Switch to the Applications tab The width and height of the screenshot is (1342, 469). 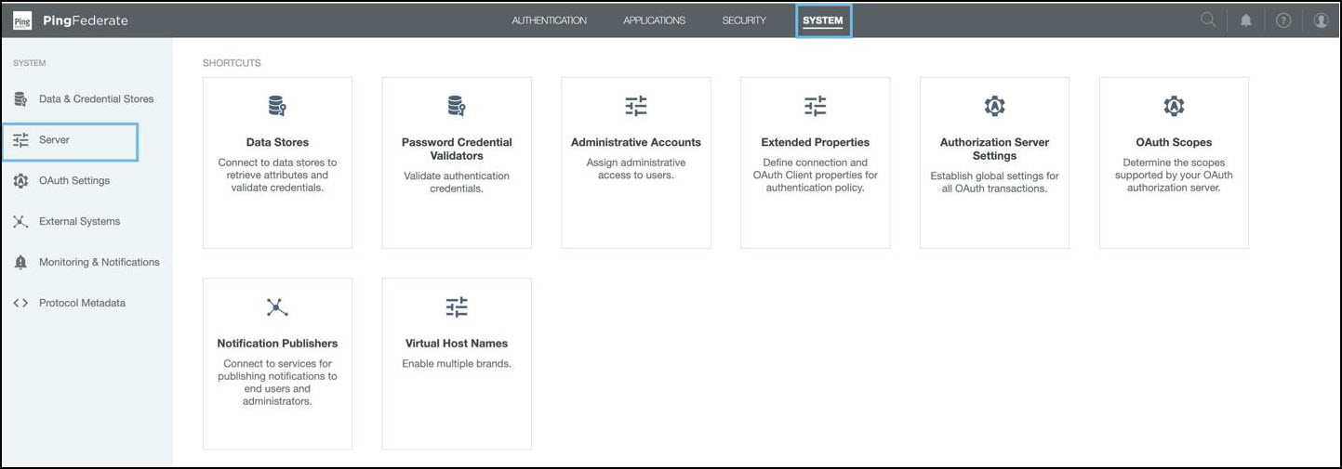coord(655,20)
